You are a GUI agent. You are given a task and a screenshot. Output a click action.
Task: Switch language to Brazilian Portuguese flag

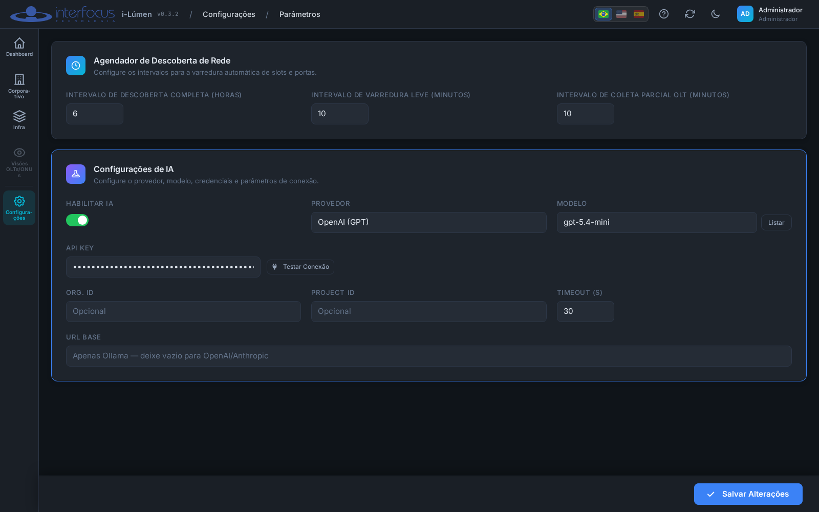coord(604,14)
